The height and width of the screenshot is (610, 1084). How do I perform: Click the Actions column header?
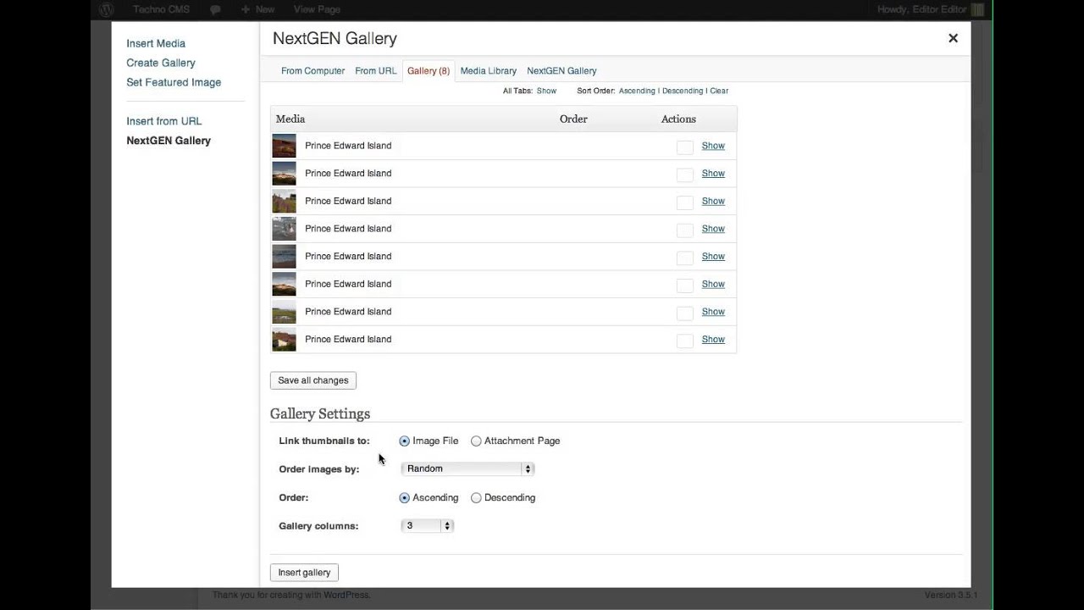click(x=678, y=119)
